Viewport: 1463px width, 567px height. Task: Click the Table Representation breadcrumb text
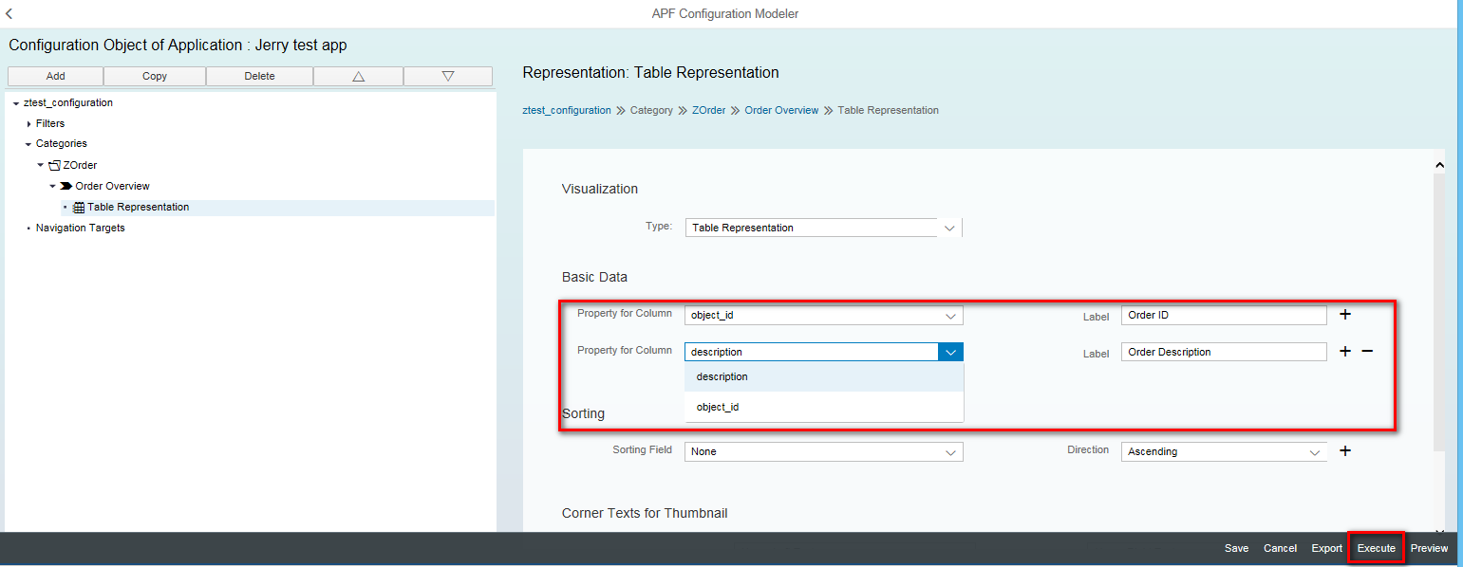pyautogui.click(x=888, y=110)
